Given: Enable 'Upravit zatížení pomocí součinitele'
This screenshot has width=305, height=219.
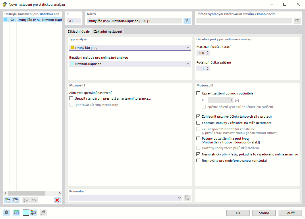Looking at the screenshot, I should click(198, 93).
